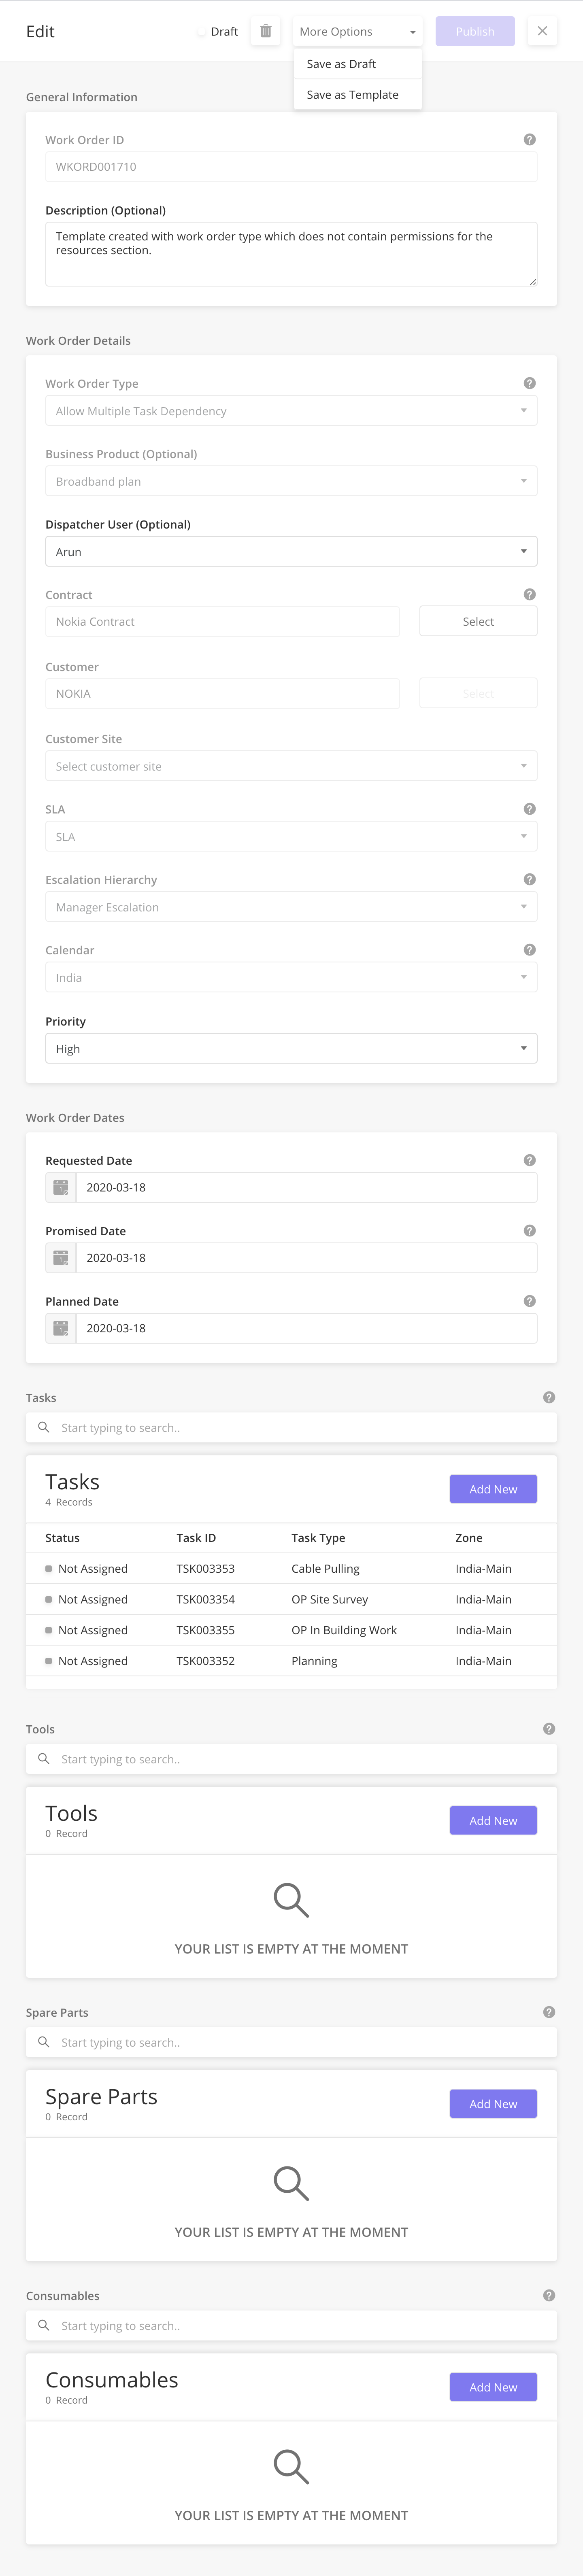Open calendar picker icon for Requested Date
The width and height of the screenshot is (583, 2576).
point(61,1187)
